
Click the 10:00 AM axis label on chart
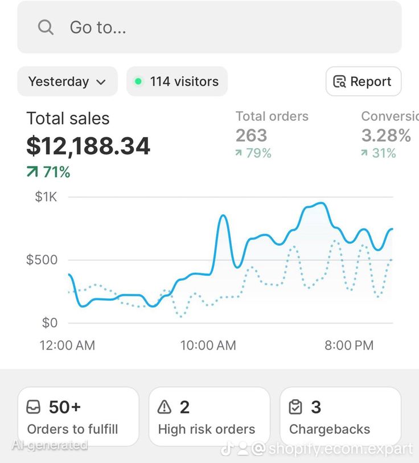click(208, 345)
